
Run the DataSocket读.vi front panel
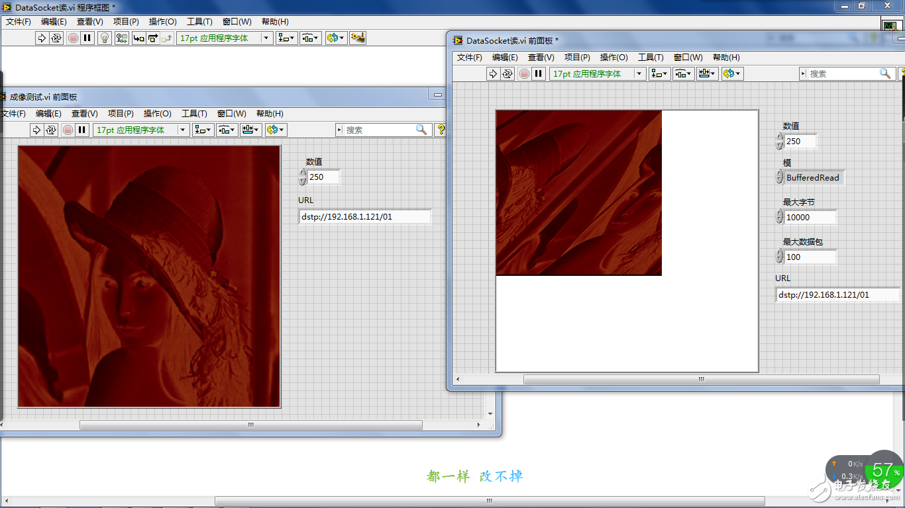point(493,74)
